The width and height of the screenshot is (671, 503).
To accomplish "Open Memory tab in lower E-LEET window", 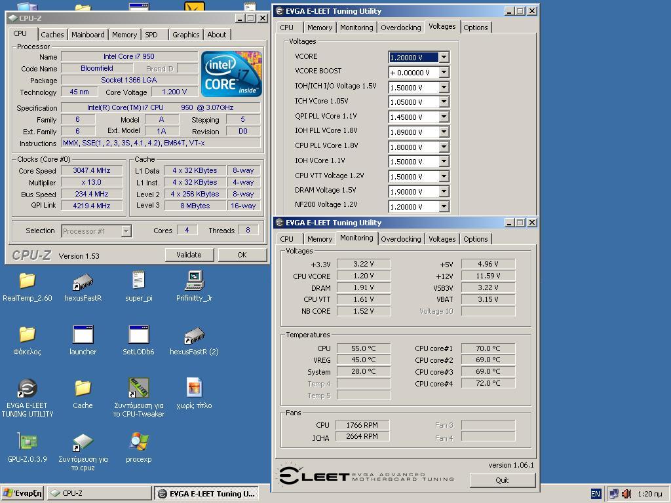I will pyautogui.click(x=320, y=239).
